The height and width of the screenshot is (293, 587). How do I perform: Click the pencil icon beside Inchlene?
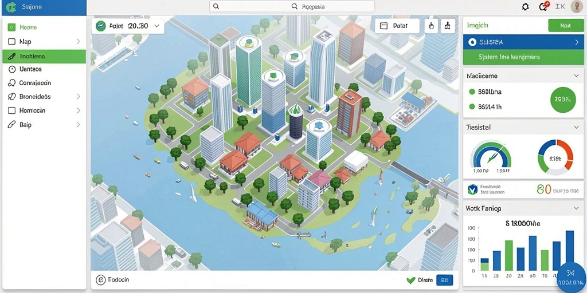[11, 57]
